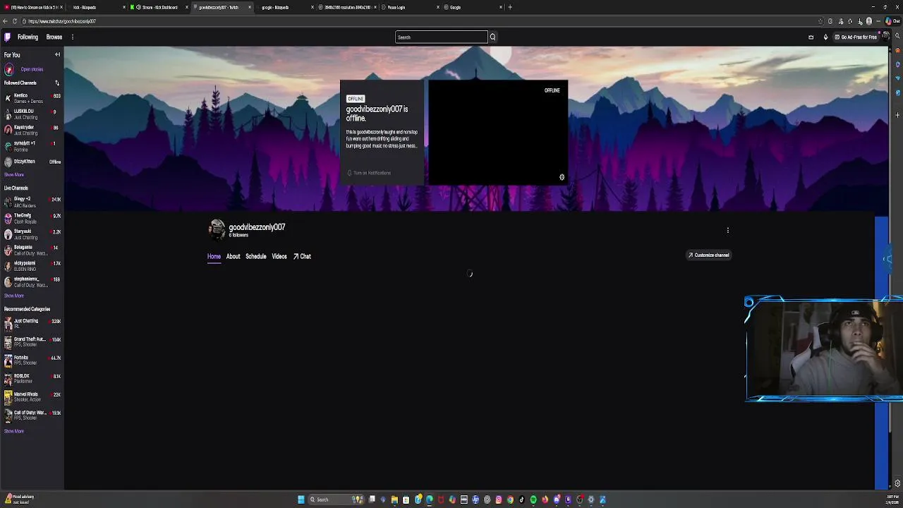Expand live channels with Show More
The image size is (903, 508).
coord(14,296)
